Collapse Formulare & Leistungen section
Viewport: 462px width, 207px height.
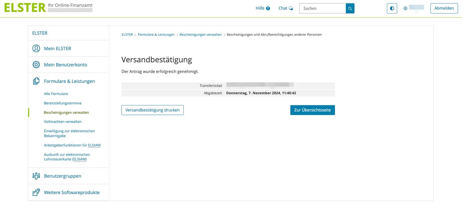click(69, 81)
